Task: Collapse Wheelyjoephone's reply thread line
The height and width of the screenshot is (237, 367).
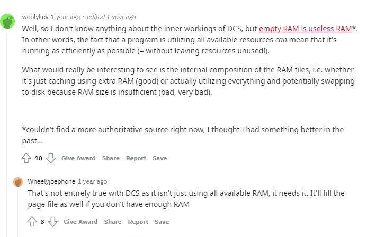Action: pos(17,213)
